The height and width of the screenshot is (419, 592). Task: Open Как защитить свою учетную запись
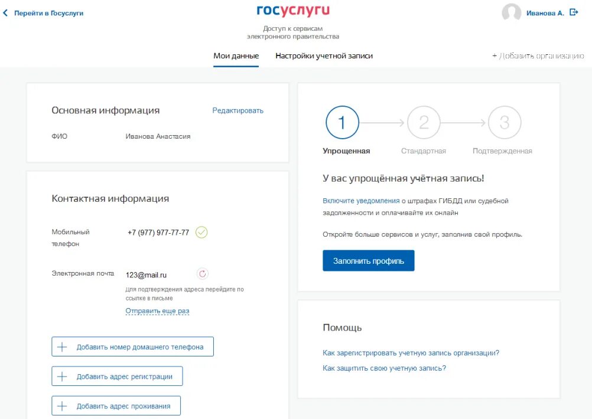(383, 367)
